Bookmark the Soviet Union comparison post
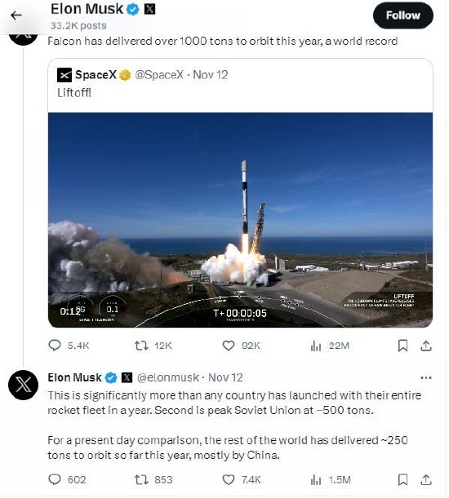This screenshot has width=449, height=498. click(x=402, y=479)
